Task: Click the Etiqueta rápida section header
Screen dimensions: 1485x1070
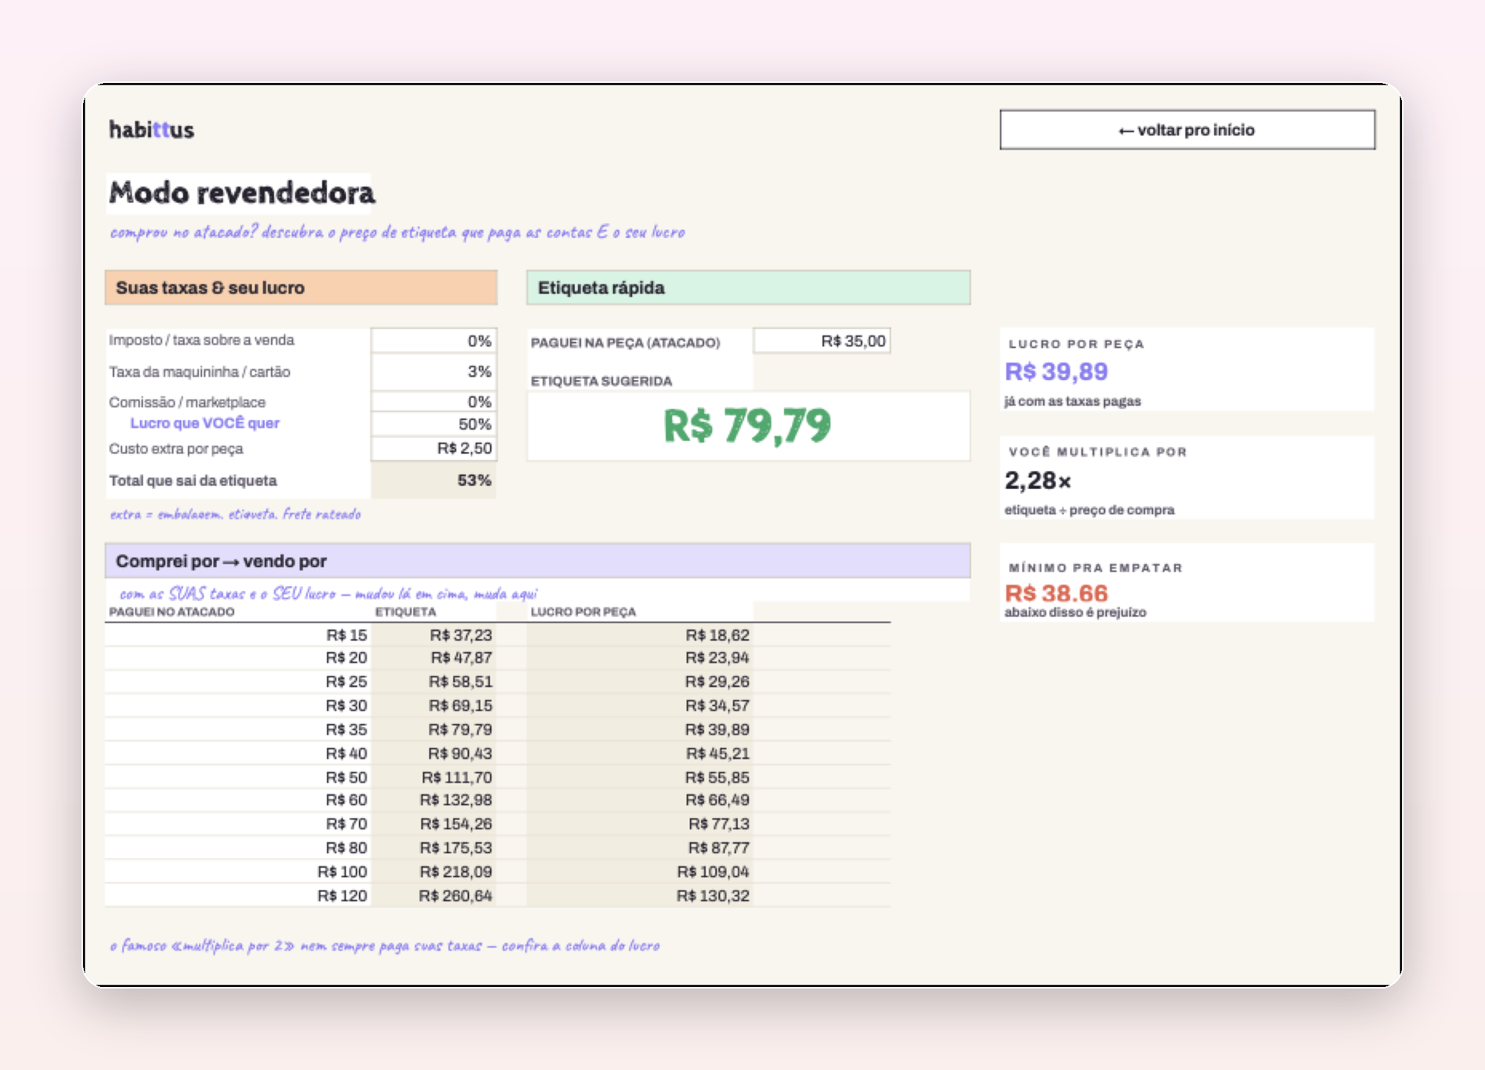Action: coord(748,288)
